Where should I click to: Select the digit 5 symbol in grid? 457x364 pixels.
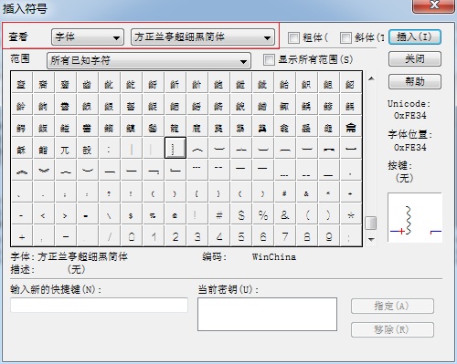pos(241,236)
